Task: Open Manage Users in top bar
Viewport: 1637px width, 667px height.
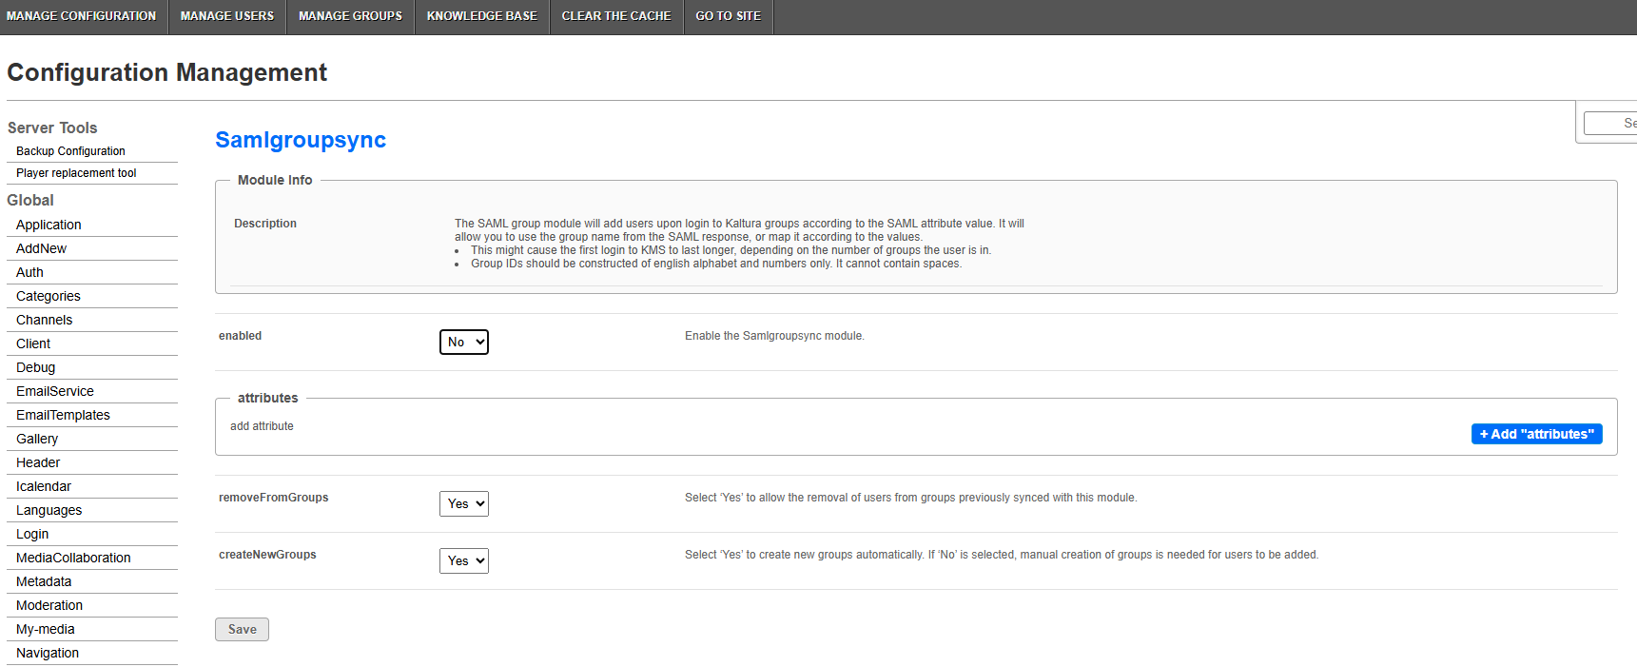Action: [x=227, y=16]
